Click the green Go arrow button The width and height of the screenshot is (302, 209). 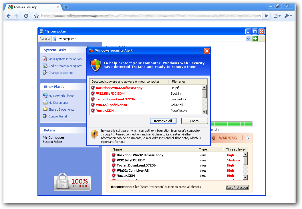coord(255,38)
